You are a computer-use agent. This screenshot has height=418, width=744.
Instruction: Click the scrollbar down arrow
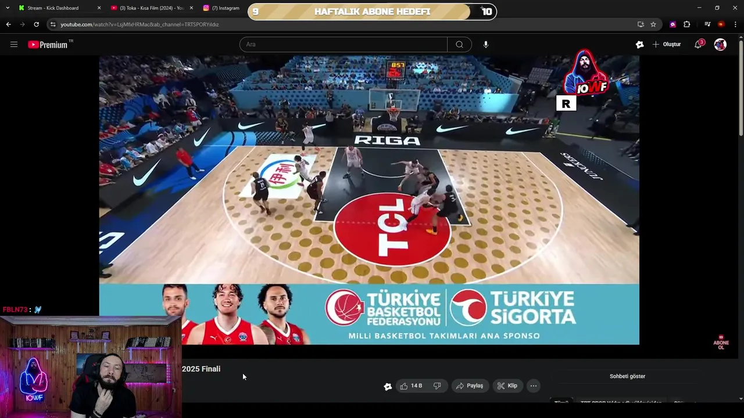tap(741, 399)
